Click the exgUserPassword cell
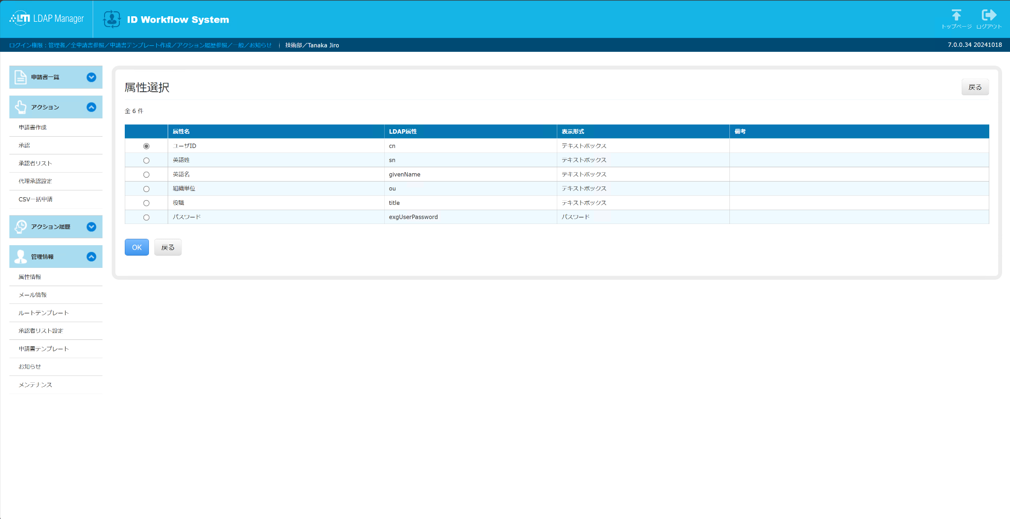This screenshot has height=519, width=1010. coord(470,218)
